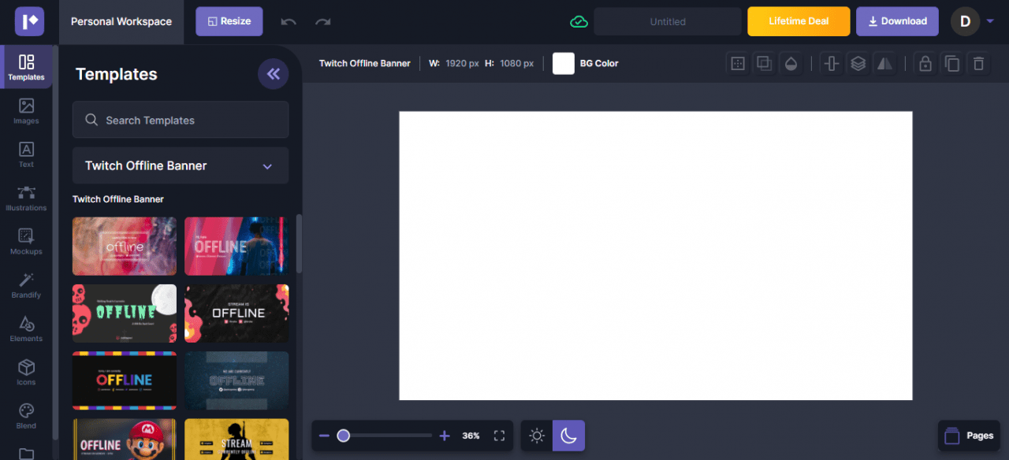Click the opacity droplet icon
1009x460 pixels.
[x=790, y=64]
